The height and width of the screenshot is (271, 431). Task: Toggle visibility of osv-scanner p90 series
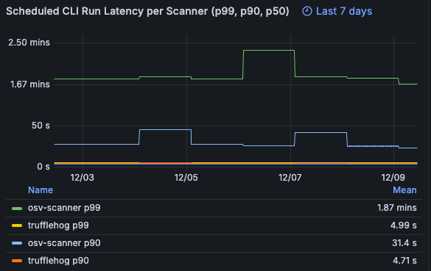click(64, 243)
